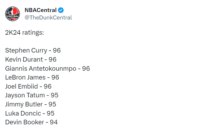Select the "2K24 ratings:" heading text

coord(24,33)
